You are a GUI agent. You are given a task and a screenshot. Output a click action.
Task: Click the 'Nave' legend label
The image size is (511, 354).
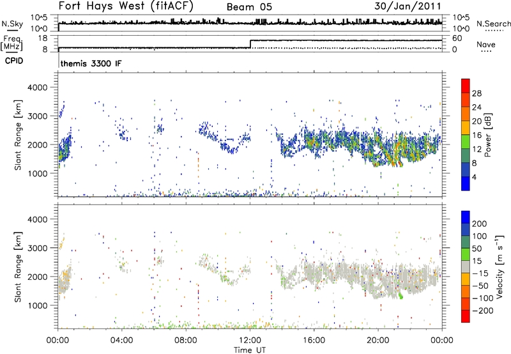point(486,44)
